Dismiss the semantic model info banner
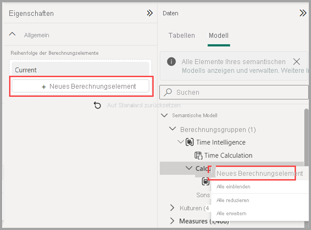 coord(297,61)
